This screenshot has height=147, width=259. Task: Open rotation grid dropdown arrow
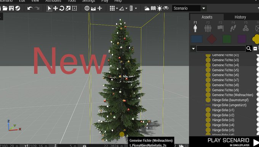(126, 8)
